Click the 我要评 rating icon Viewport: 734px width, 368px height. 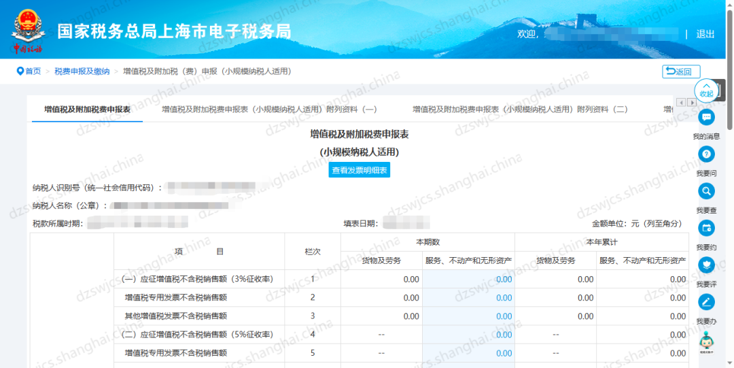click(x=706, y=265)
